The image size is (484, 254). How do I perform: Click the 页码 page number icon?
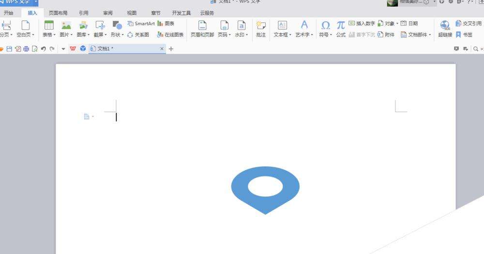225,25
